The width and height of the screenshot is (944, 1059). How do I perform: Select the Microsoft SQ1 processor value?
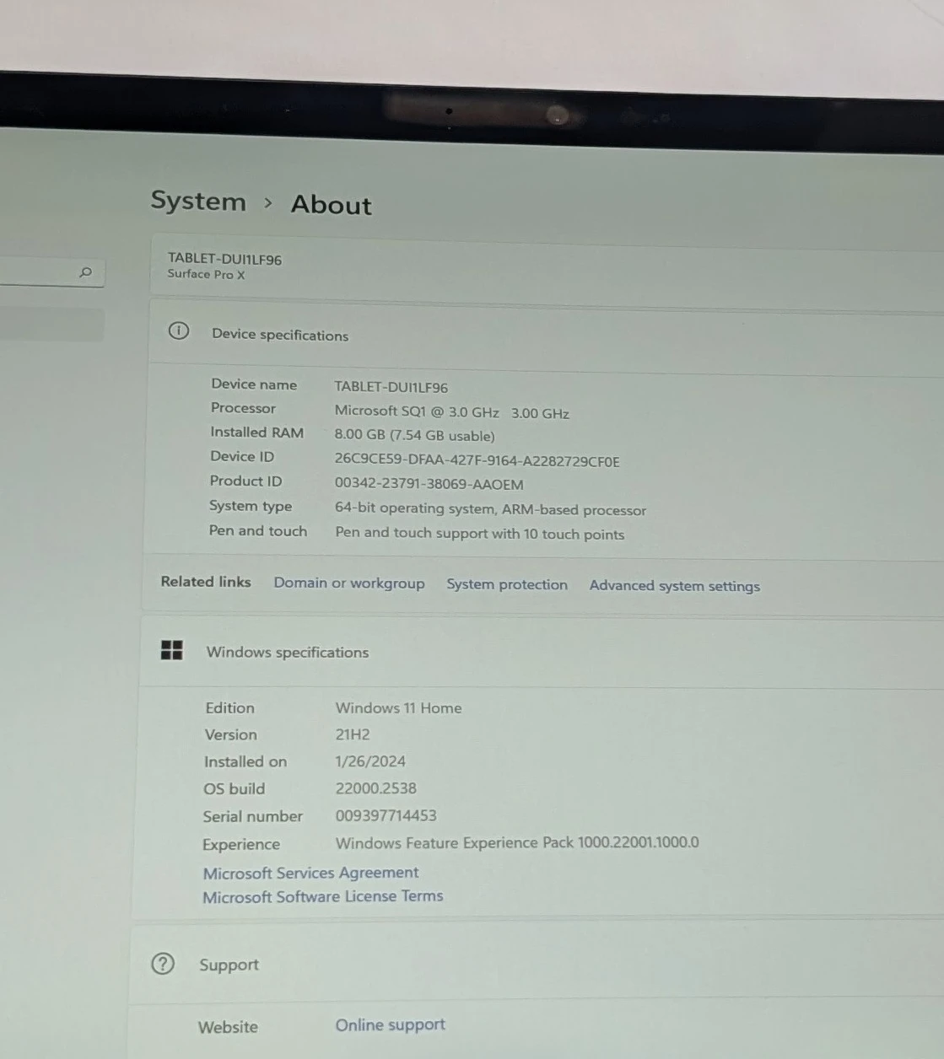[451, 412]
